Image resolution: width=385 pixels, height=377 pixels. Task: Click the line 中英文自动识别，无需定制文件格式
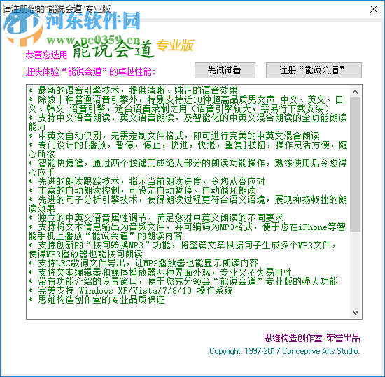(174, 136)
